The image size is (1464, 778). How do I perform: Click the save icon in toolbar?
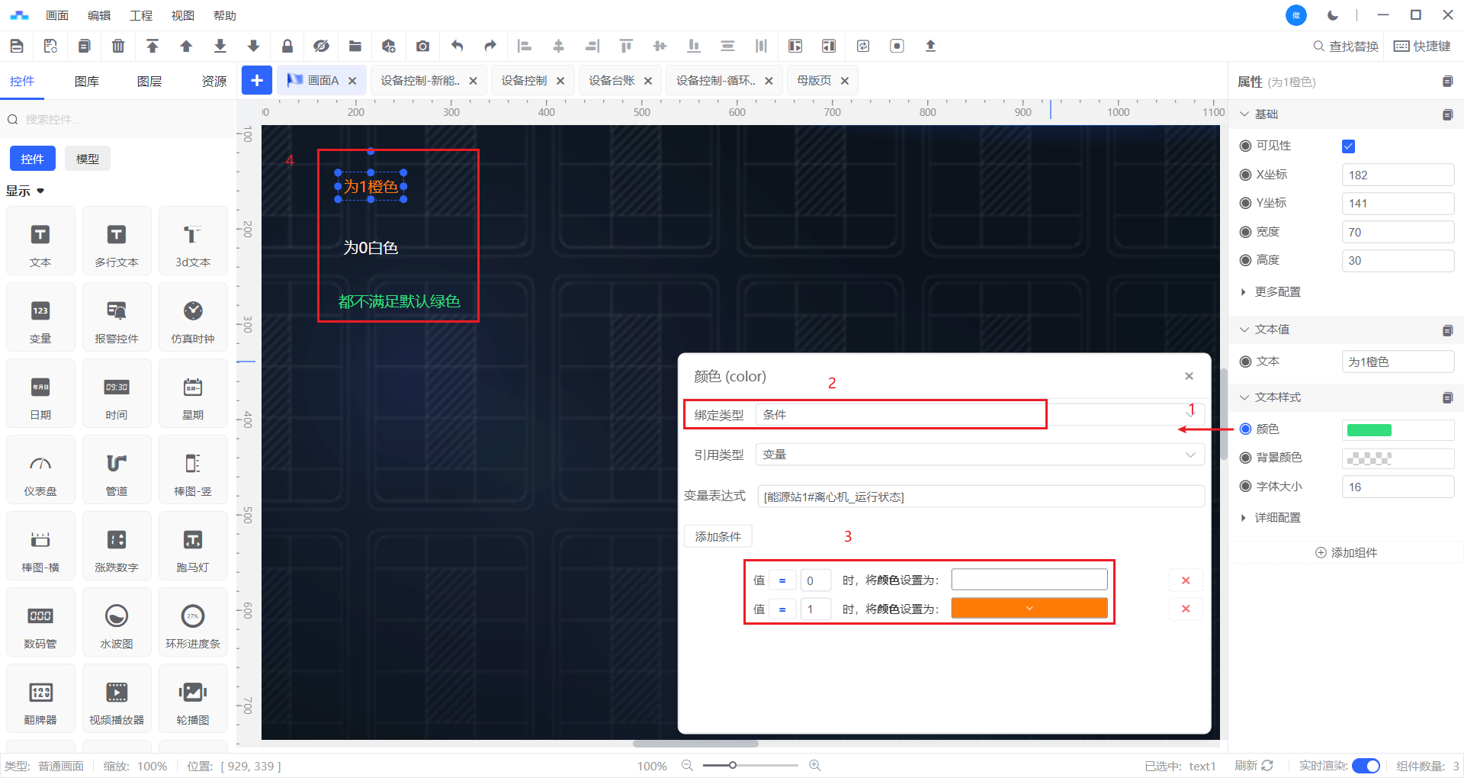click(17, 47)
